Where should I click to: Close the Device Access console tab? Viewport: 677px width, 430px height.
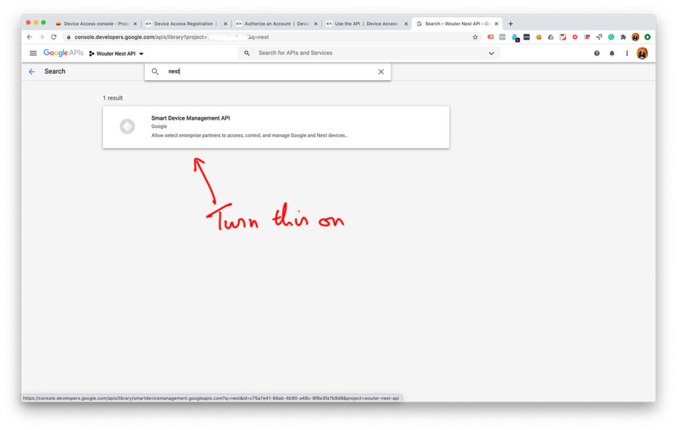click(135, 24)
